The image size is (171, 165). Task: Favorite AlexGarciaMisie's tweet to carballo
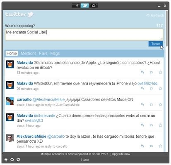pyautogui.click(x=160, y=146)
